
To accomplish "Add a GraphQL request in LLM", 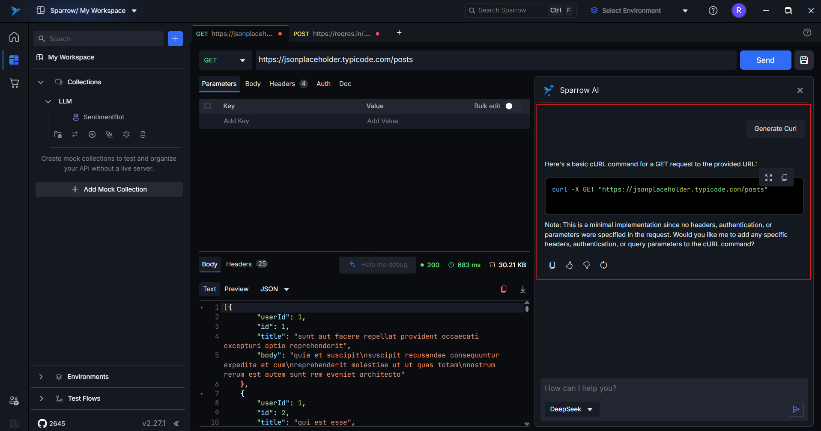I will tap(126, 134).
